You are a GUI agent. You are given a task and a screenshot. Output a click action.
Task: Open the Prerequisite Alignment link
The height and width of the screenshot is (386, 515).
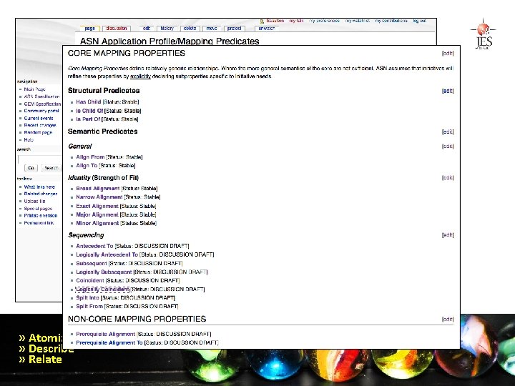click(105, 334)
